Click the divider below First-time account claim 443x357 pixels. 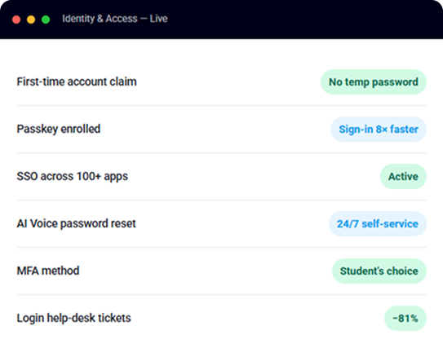tap(222, 105)
